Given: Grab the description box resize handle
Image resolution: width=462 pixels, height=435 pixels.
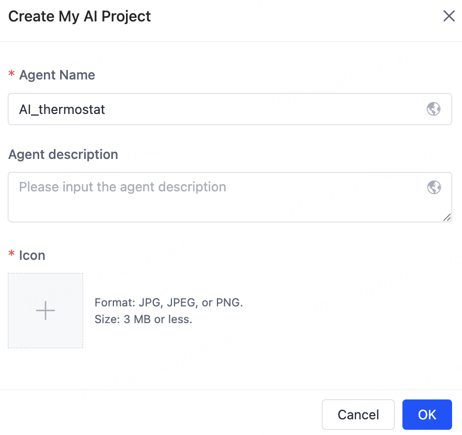Looking at the screenshot, I should coord(447,217).
